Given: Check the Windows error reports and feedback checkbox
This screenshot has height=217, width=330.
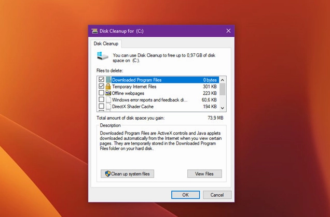Looking at the screenshot, I should click(x=101, y=99).
